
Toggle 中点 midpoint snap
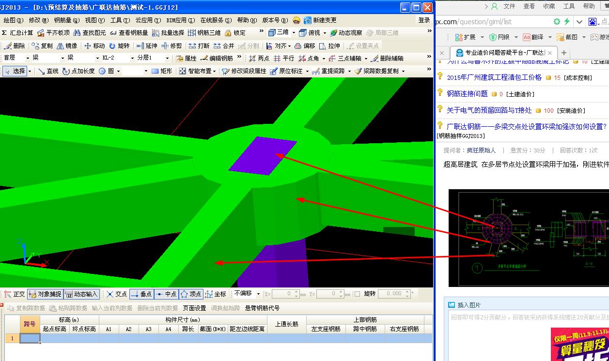pos(166,294)
